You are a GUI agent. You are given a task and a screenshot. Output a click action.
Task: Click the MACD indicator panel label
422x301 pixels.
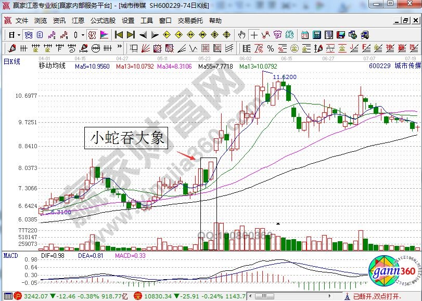coord(11,256)
